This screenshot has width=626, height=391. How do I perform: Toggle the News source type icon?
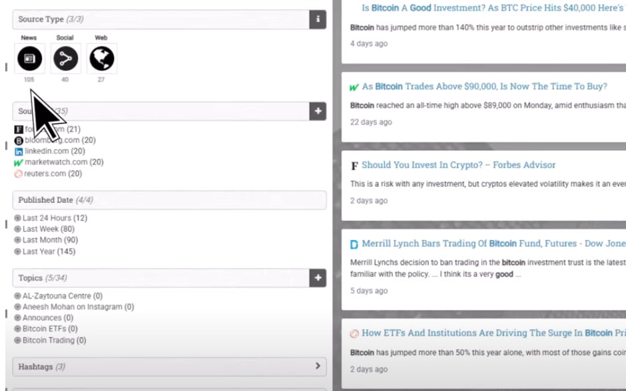pos(29,59)
